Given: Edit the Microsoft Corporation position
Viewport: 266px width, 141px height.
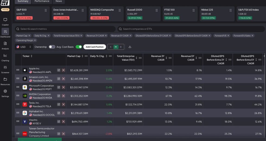Looking at the screenshot, I should [59, 87].
